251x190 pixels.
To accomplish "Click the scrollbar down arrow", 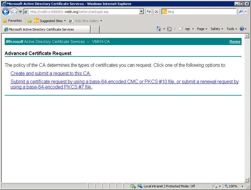I will coord(247,180).
